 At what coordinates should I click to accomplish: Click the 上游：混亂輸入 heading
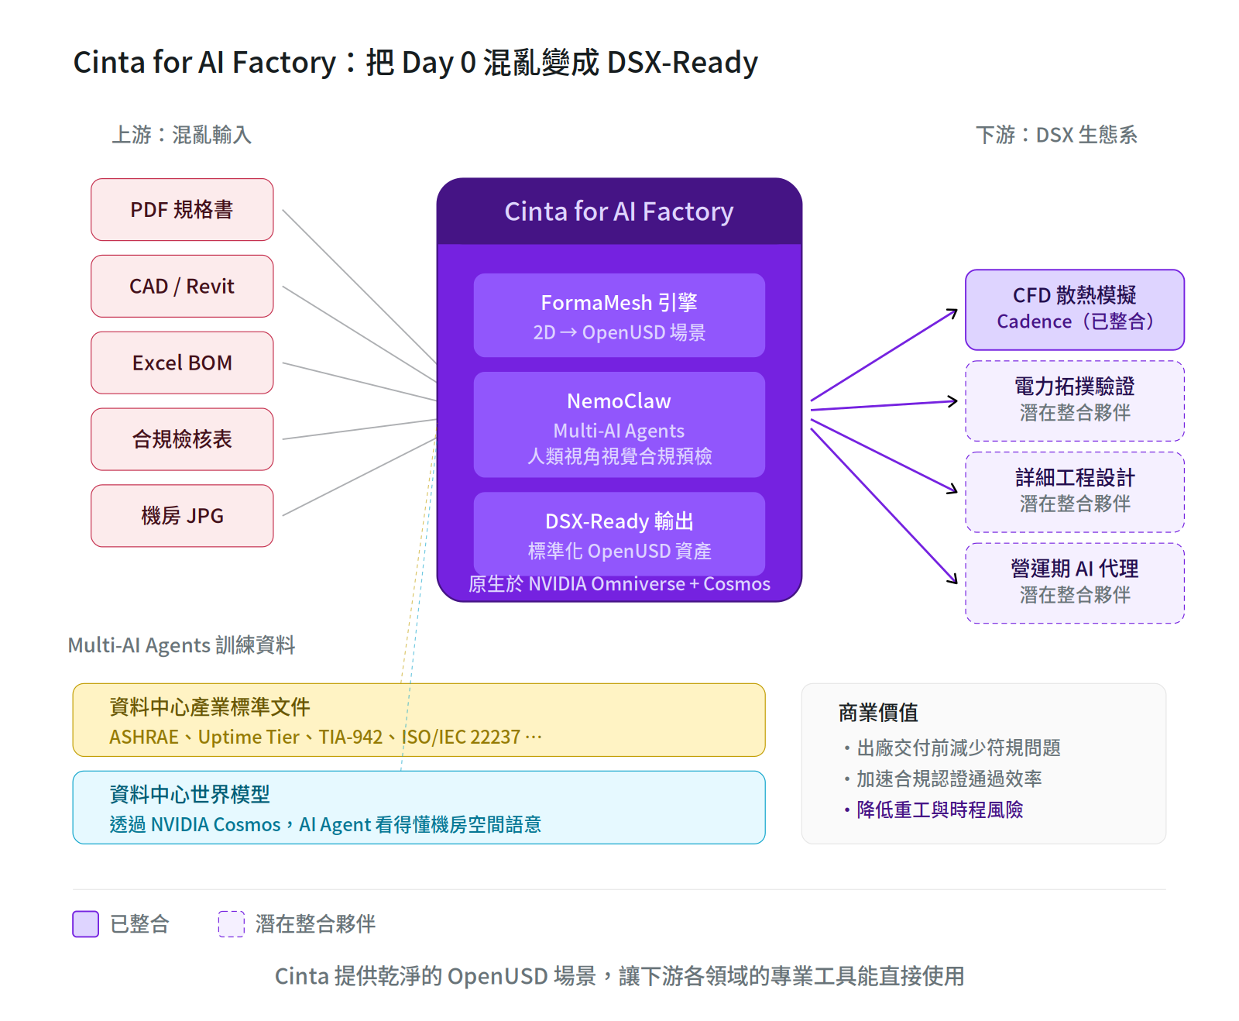(182, 135)
